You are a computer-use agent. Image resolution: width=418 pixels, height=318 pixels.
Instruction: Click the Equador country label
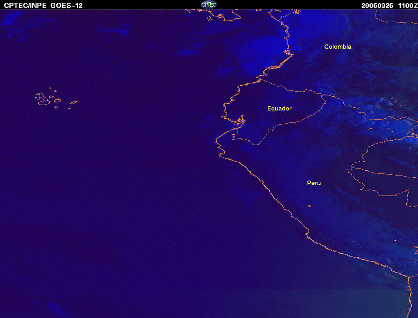(x=279, y=108)
